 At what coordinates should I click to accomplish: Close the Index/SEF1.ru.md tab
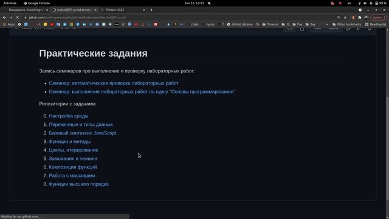95,10
